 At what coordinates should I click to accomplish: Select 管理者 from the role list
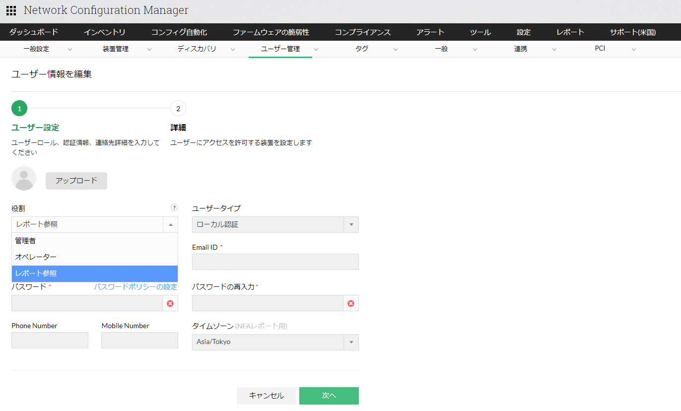click(x=95, y=241)
